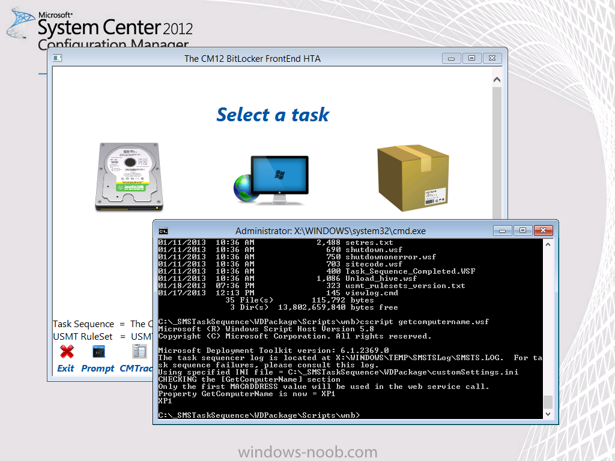Click the 'usmt_rulesets_version.txt' file entry
Screen dimensions: 615x461
click(x=405, y=286)
